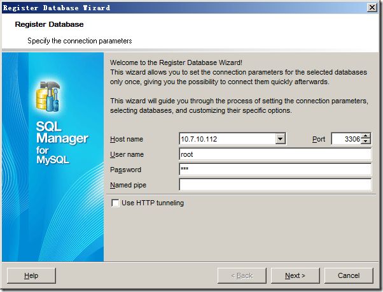Focus the Password input field
The width and height of the screenshot is (383, 292).
(275, 170)
